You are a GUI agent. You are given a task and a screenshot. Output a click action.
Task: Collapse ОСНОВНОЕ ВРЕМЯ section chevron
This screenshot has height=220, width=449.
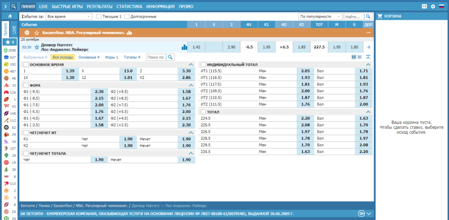tap(191, 65)
